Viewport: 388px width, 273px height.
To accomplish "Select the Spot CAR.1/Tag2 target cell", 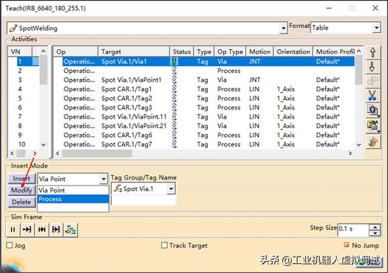I will (x=127, y=98).
